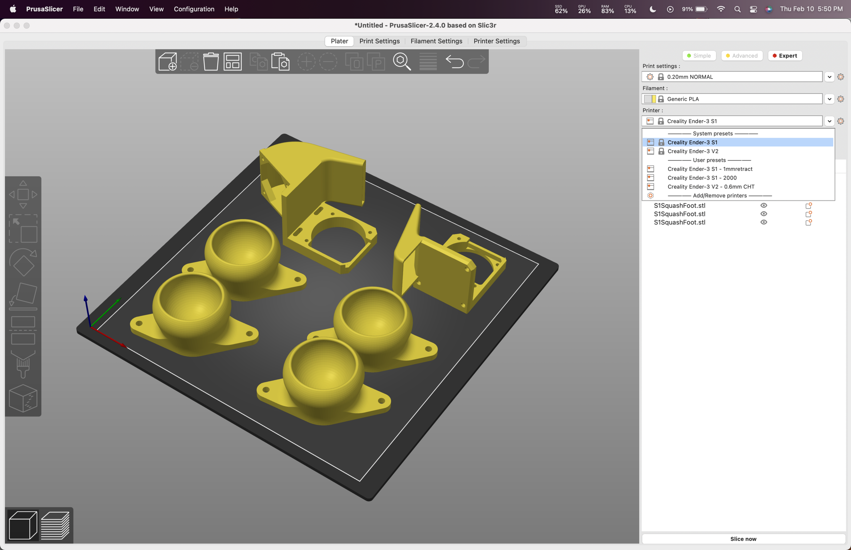Image resolution: width=851 pixels, height=550 pixels.
Task: Select Add/Remove printers entry
Action: coord(738,196)
